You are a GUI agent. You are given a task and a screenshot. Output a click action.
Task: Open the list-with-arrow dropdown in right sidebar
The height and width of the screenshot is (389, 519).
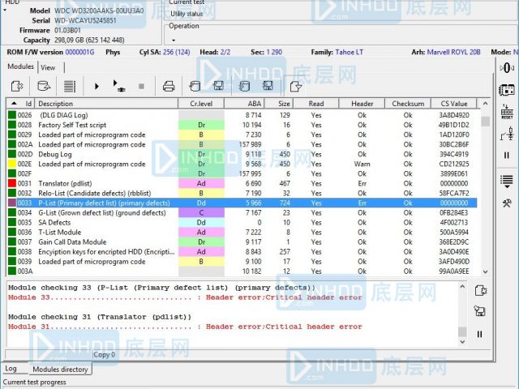click(x=507, y=180)
